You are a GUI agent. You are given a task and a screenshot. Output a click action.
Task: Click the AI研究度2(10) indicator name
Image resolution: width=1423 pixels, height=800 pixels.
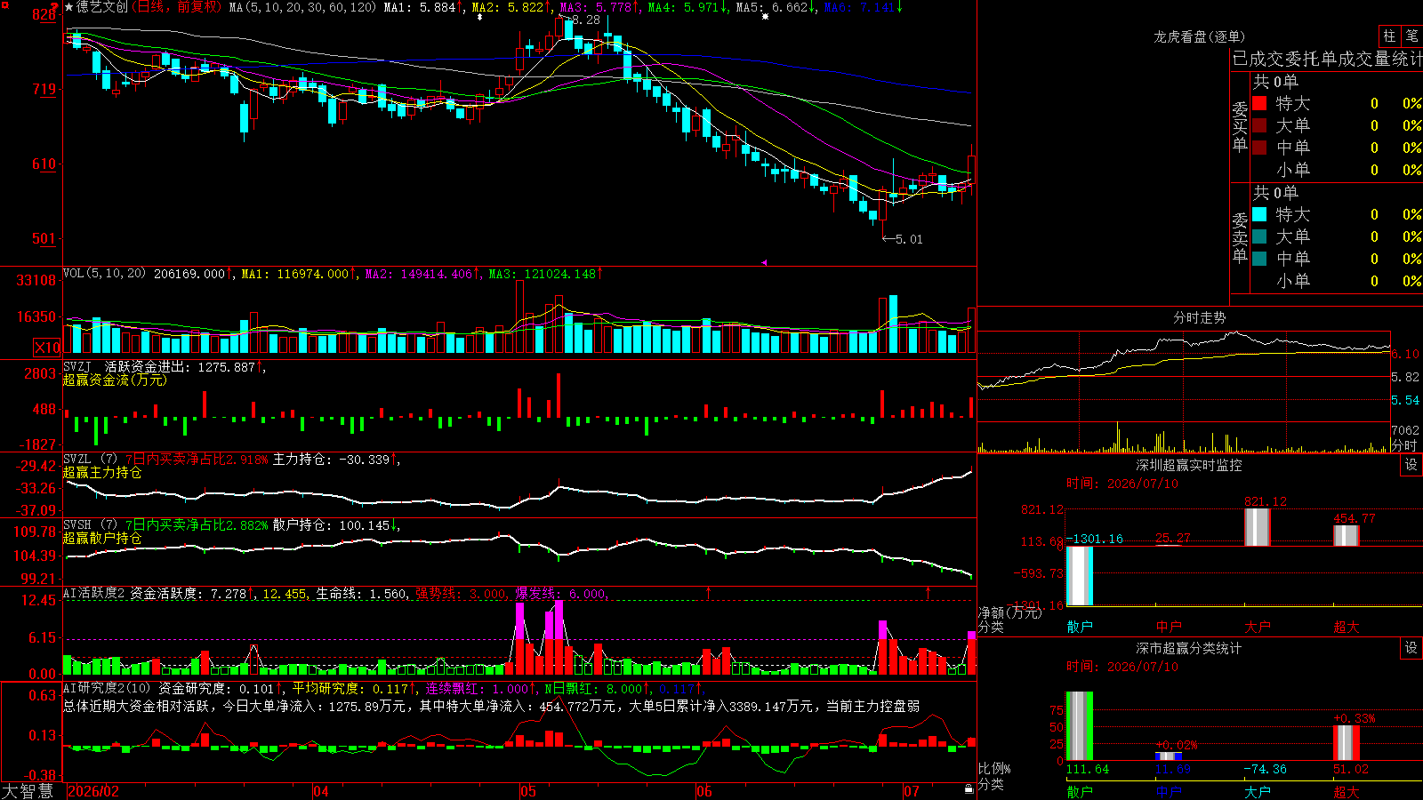[x=108, y=688]
